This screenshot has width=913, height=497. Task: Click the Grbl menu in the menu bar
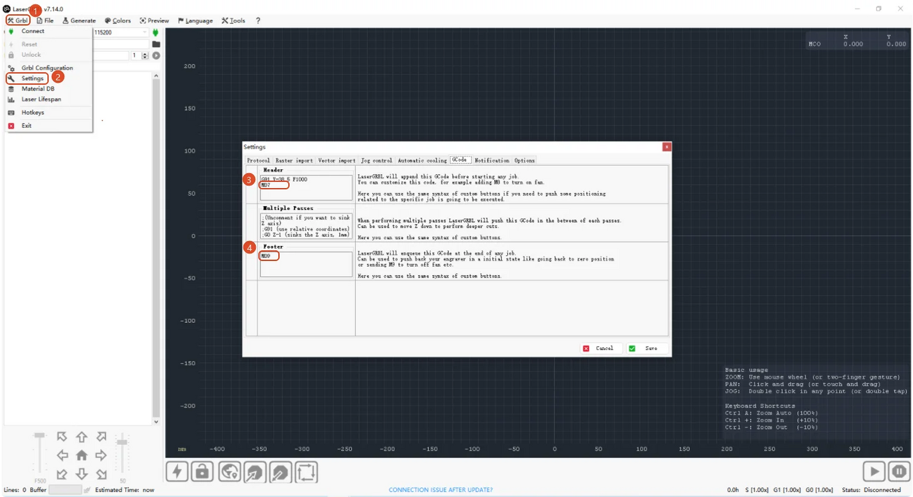click(18, 20)
